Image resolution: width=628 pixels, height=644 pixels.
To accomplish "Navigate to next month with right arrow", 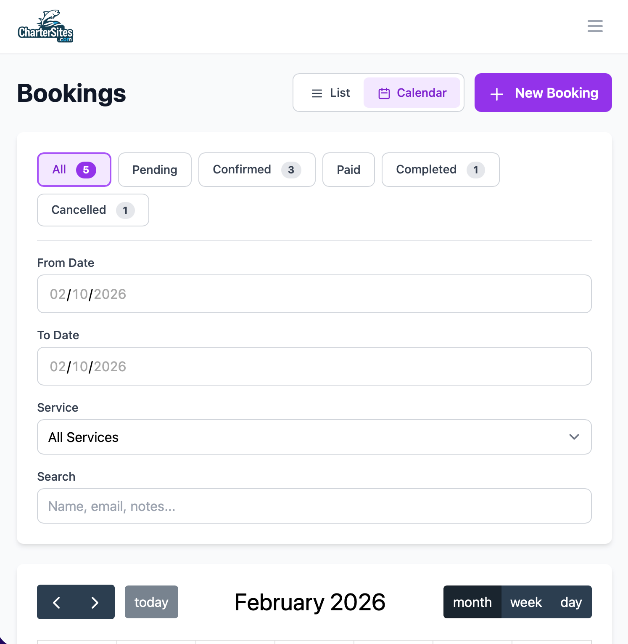I will pyautogui.click(x=95, y=602).
